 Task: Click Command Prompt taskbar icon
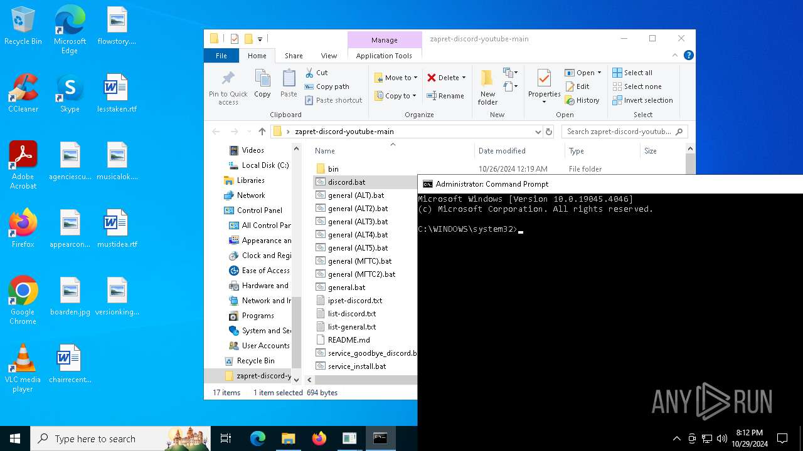[380, 438]
